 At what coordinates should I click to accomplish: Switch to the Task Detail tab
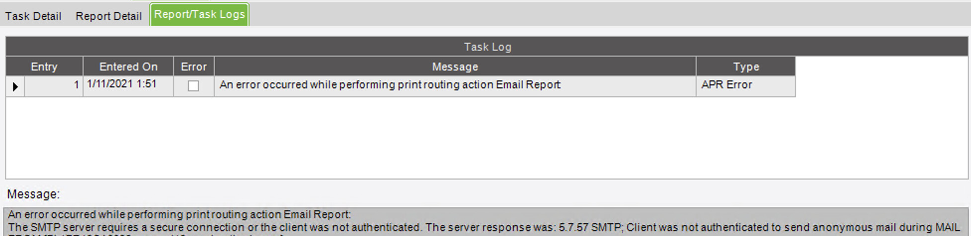[33, 16]
